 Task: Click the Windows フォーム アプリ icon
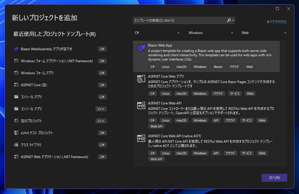[x=16, y=72]
